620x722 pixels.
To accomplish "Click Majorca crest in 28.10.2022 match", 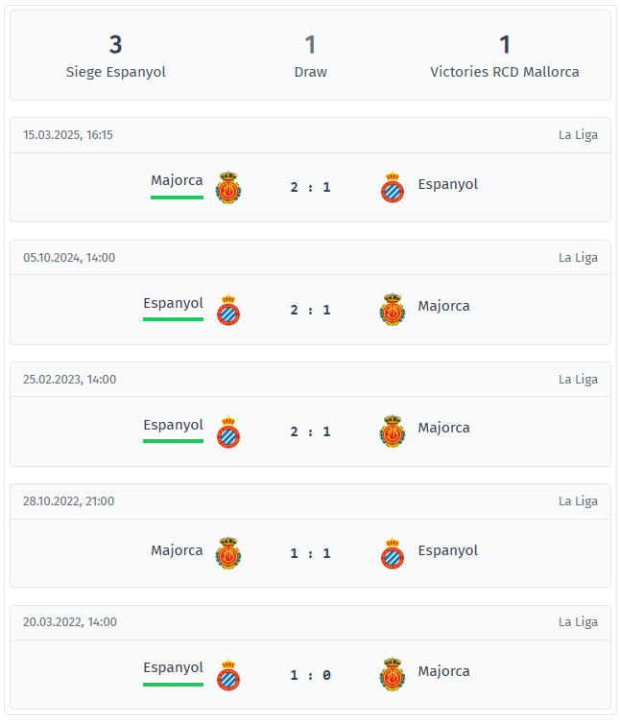I will pos(228,553).
